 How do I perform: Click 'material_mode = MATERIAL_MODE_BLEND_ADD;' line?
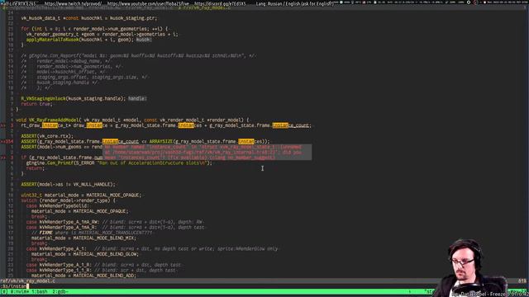(83, 276)
